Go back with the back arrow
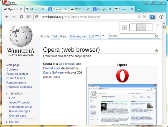The image size is (168, 127). pos(7,17)
